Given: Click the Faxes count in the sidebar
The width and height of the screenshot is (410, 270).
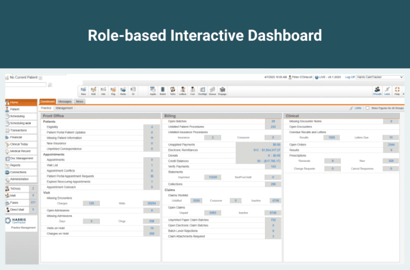Looking at the screenshot, I should (33, 203).
